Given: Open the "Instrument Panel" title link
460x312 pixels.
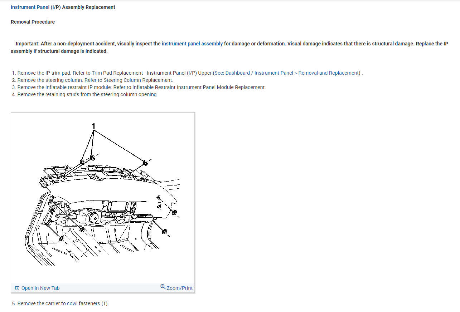Looking at the screenshot, I should (x=30, y=7).
